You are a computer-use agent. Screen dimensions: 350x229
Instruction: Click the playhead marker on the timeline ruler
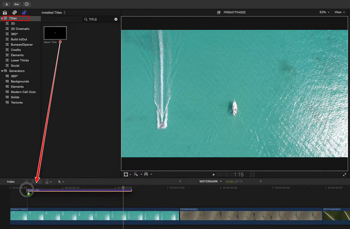pyautogui.click(x=123, y=188)
